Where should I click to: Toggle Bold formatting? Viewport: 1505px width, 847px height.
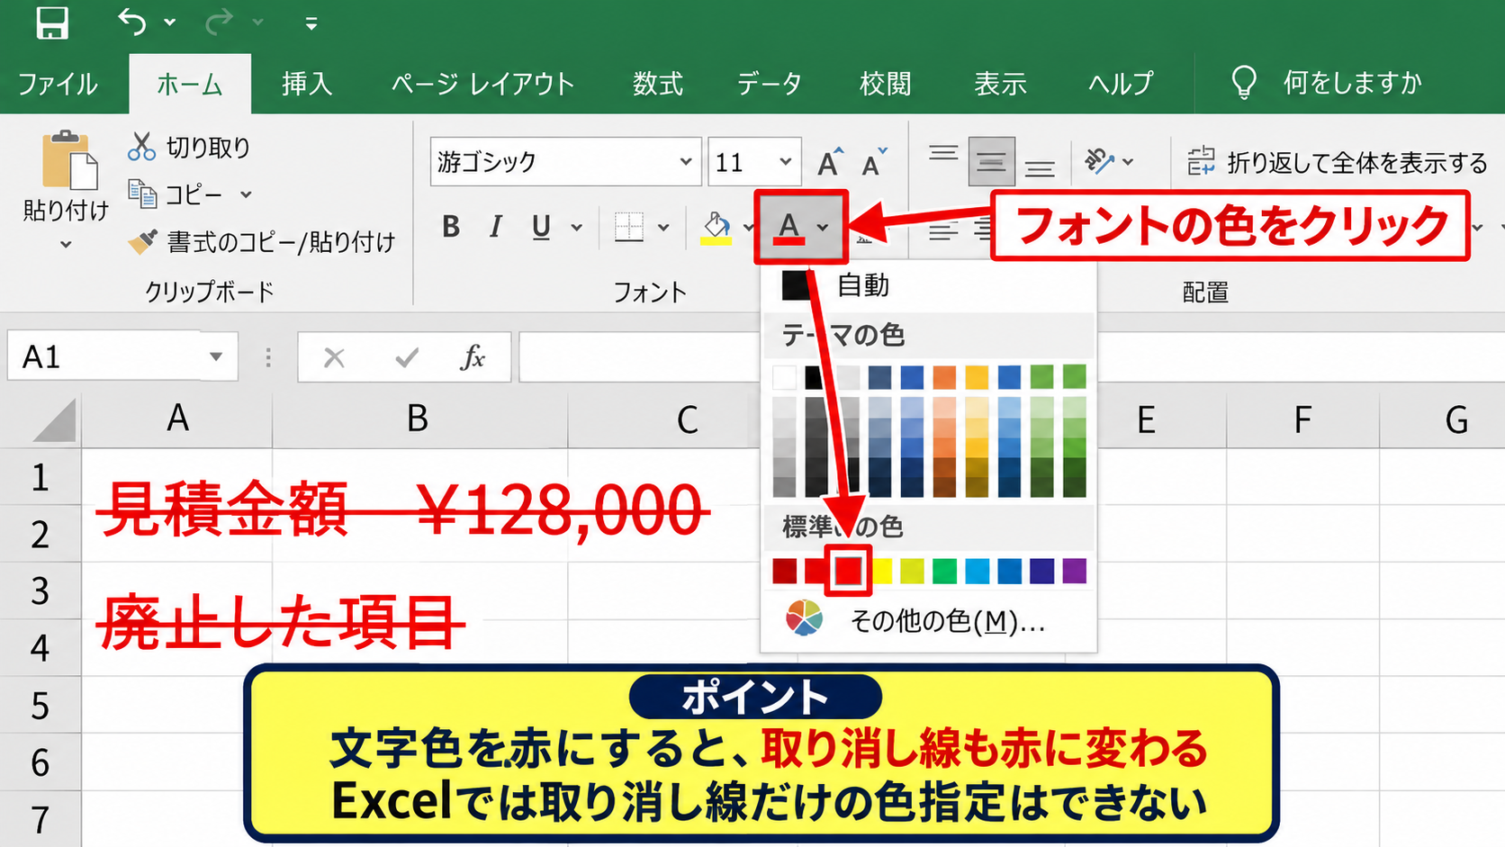pos(451,227)
